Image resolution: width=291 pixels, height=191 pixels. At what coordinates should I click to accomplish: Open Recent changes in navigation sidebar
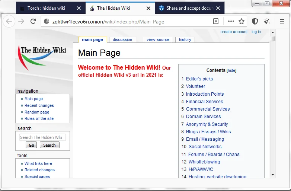(39, 105)
